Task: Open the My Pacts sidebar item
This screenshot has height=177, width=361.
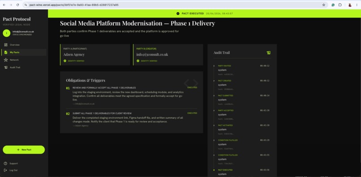Action: click(x=24, y=52)
